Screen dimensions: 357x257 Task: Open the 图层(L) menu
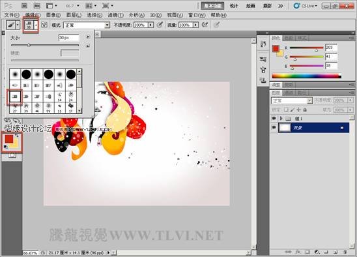tap(74, 15)
